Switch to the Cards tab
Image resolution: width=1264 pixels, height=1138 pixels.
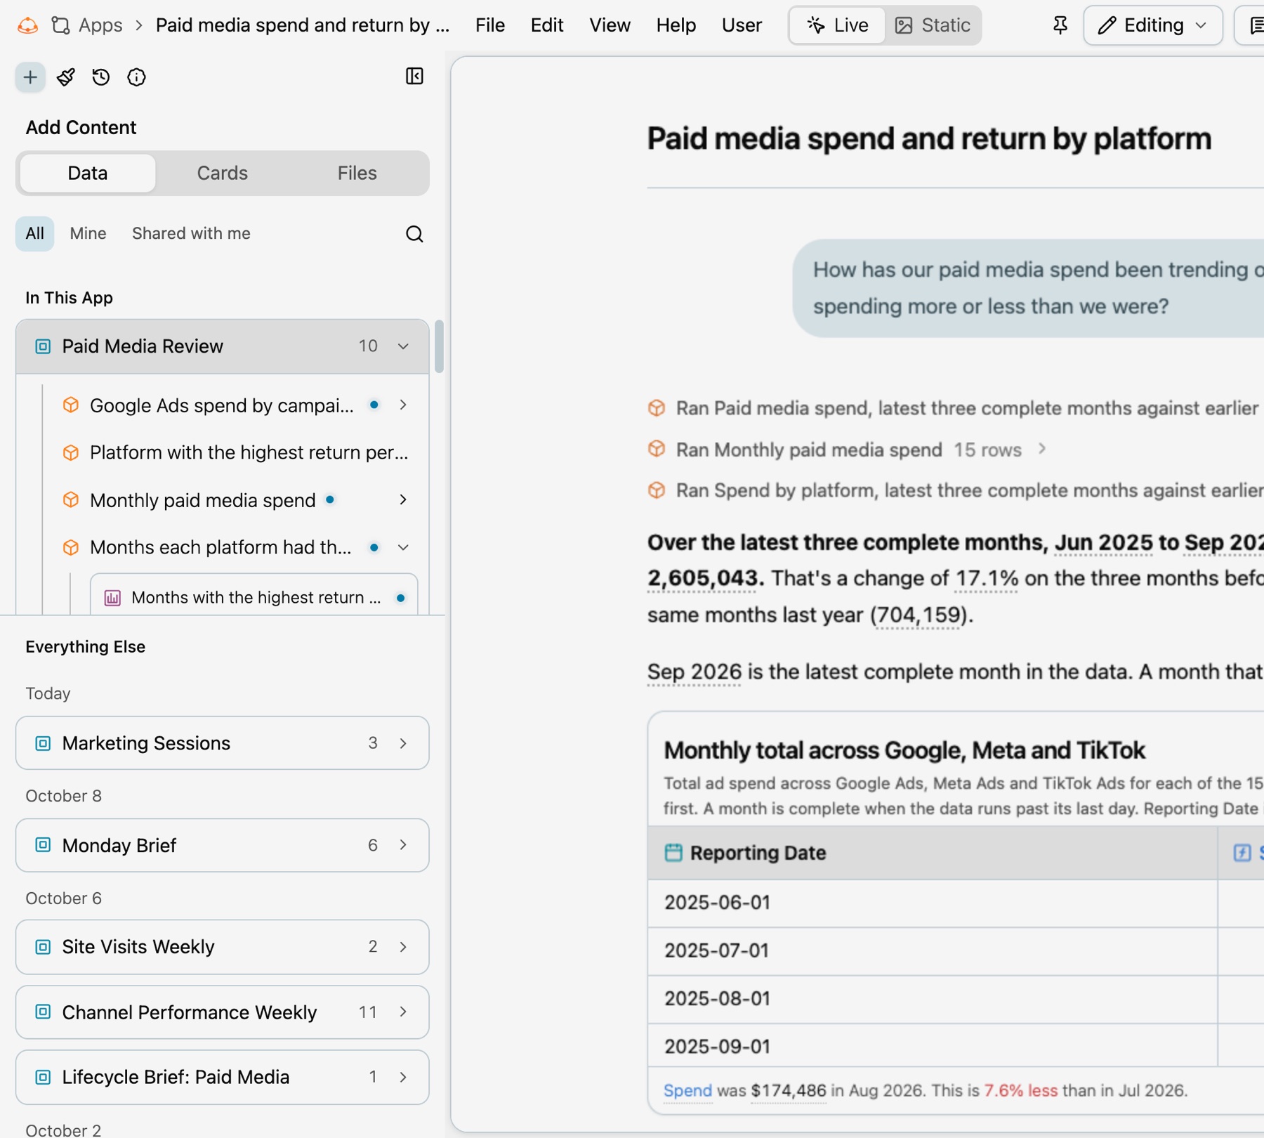pyautogui.click(x=222, y=173)
